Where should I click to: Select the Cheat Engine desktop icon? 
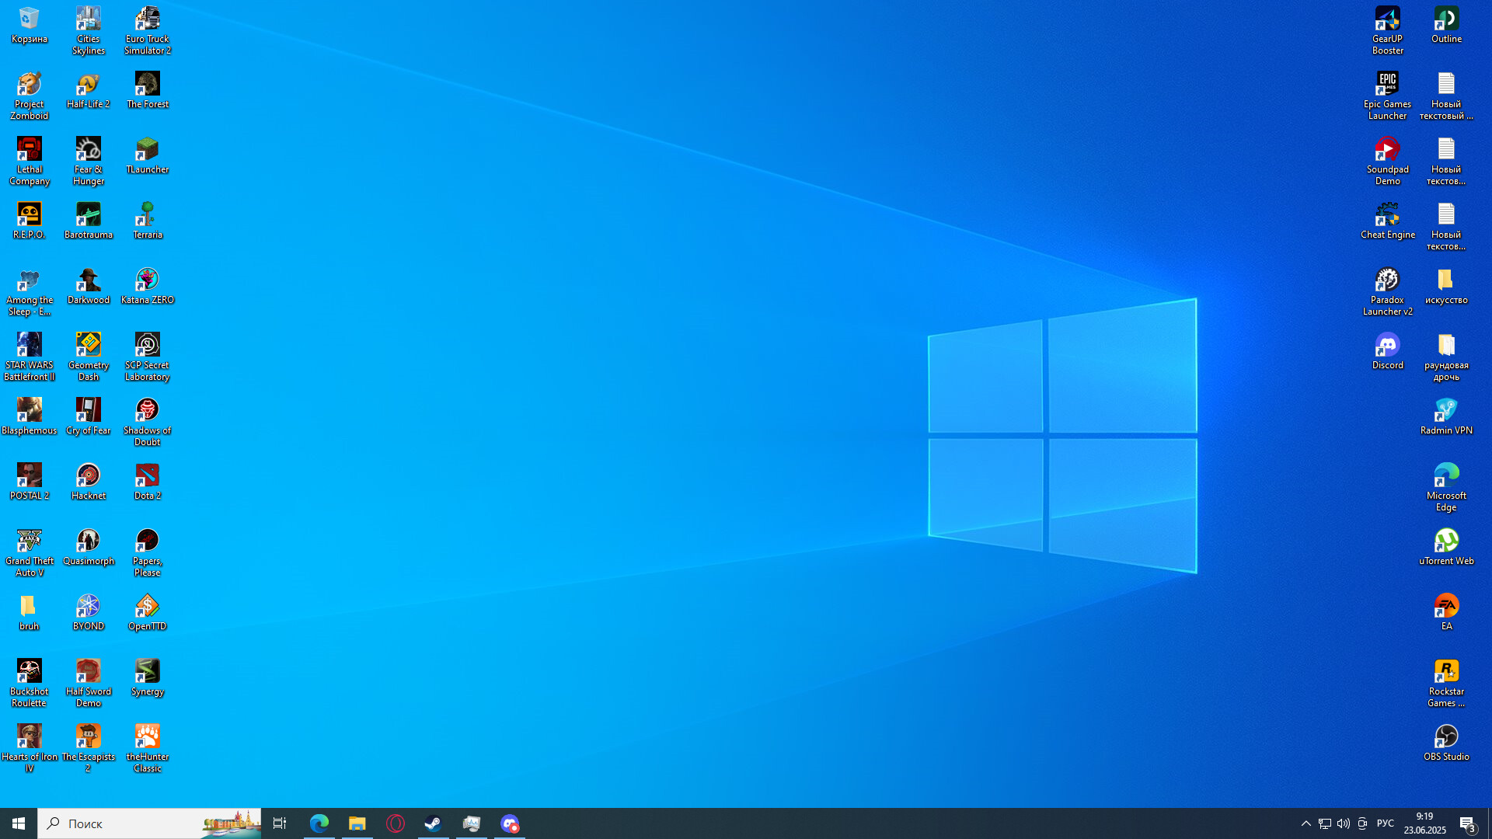pyautogui.click(x=1388, y=221)
